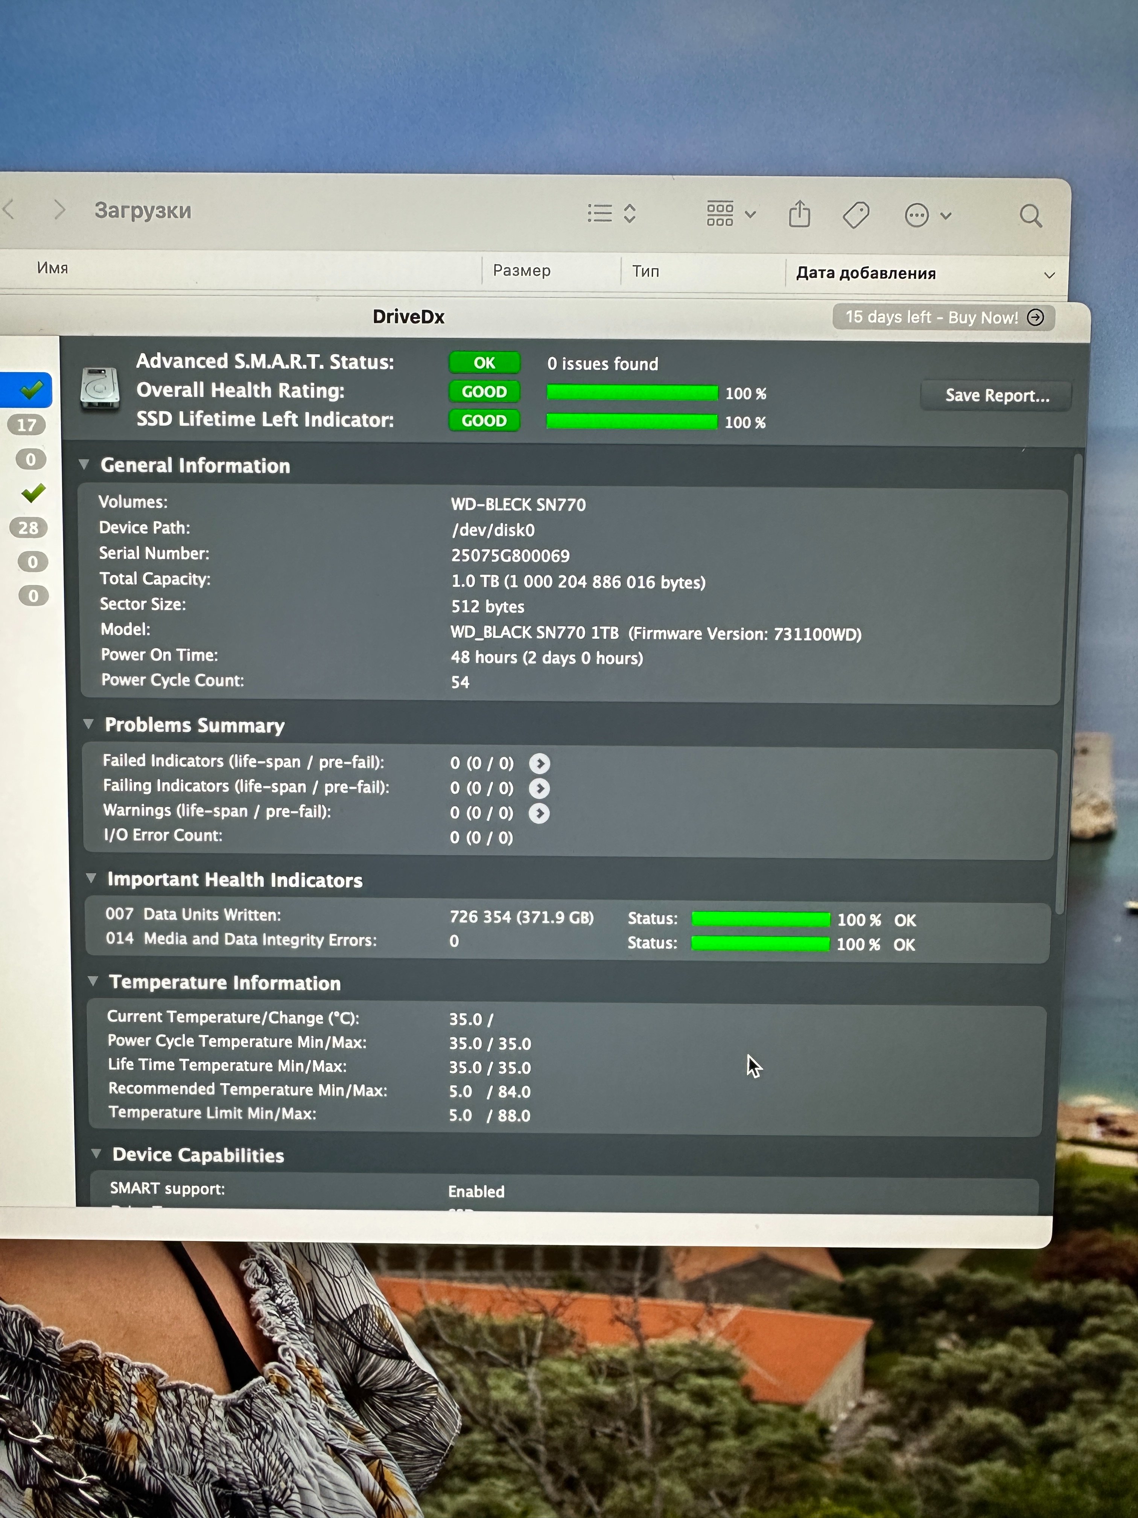Click Temperature Limit value 5.0 / 88.0
1138x1518 pixels.
pos(490,1115)
